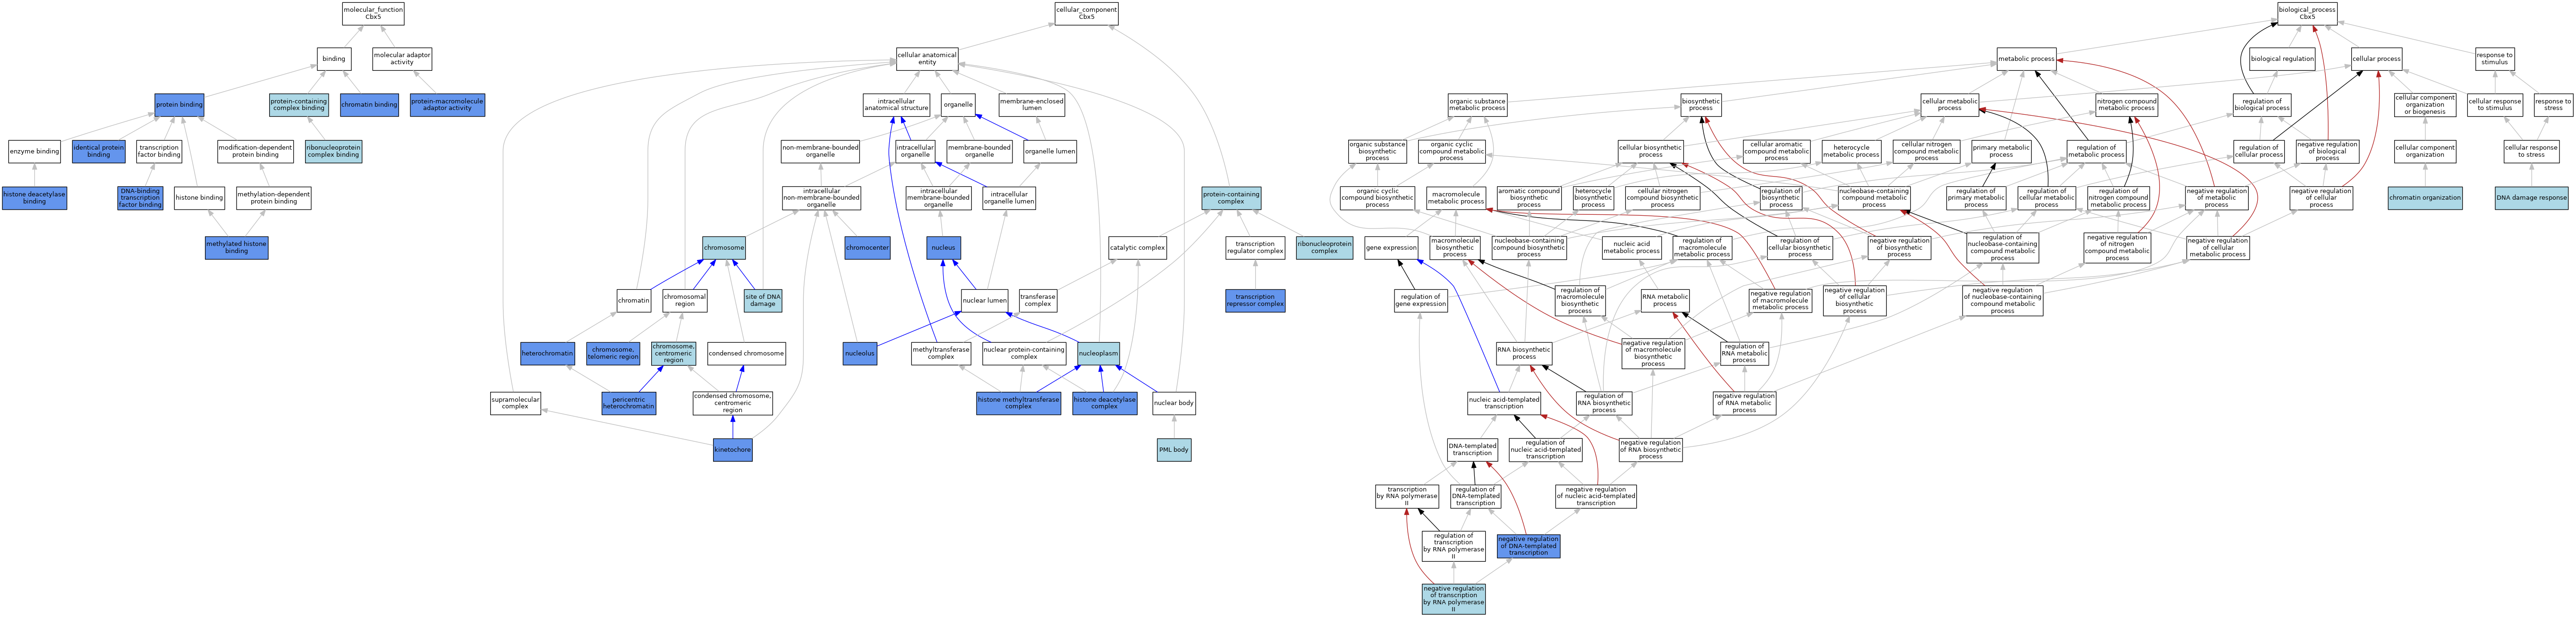Select the blue nucleus node
2576x617 pixels.
[x=944, y=248]
